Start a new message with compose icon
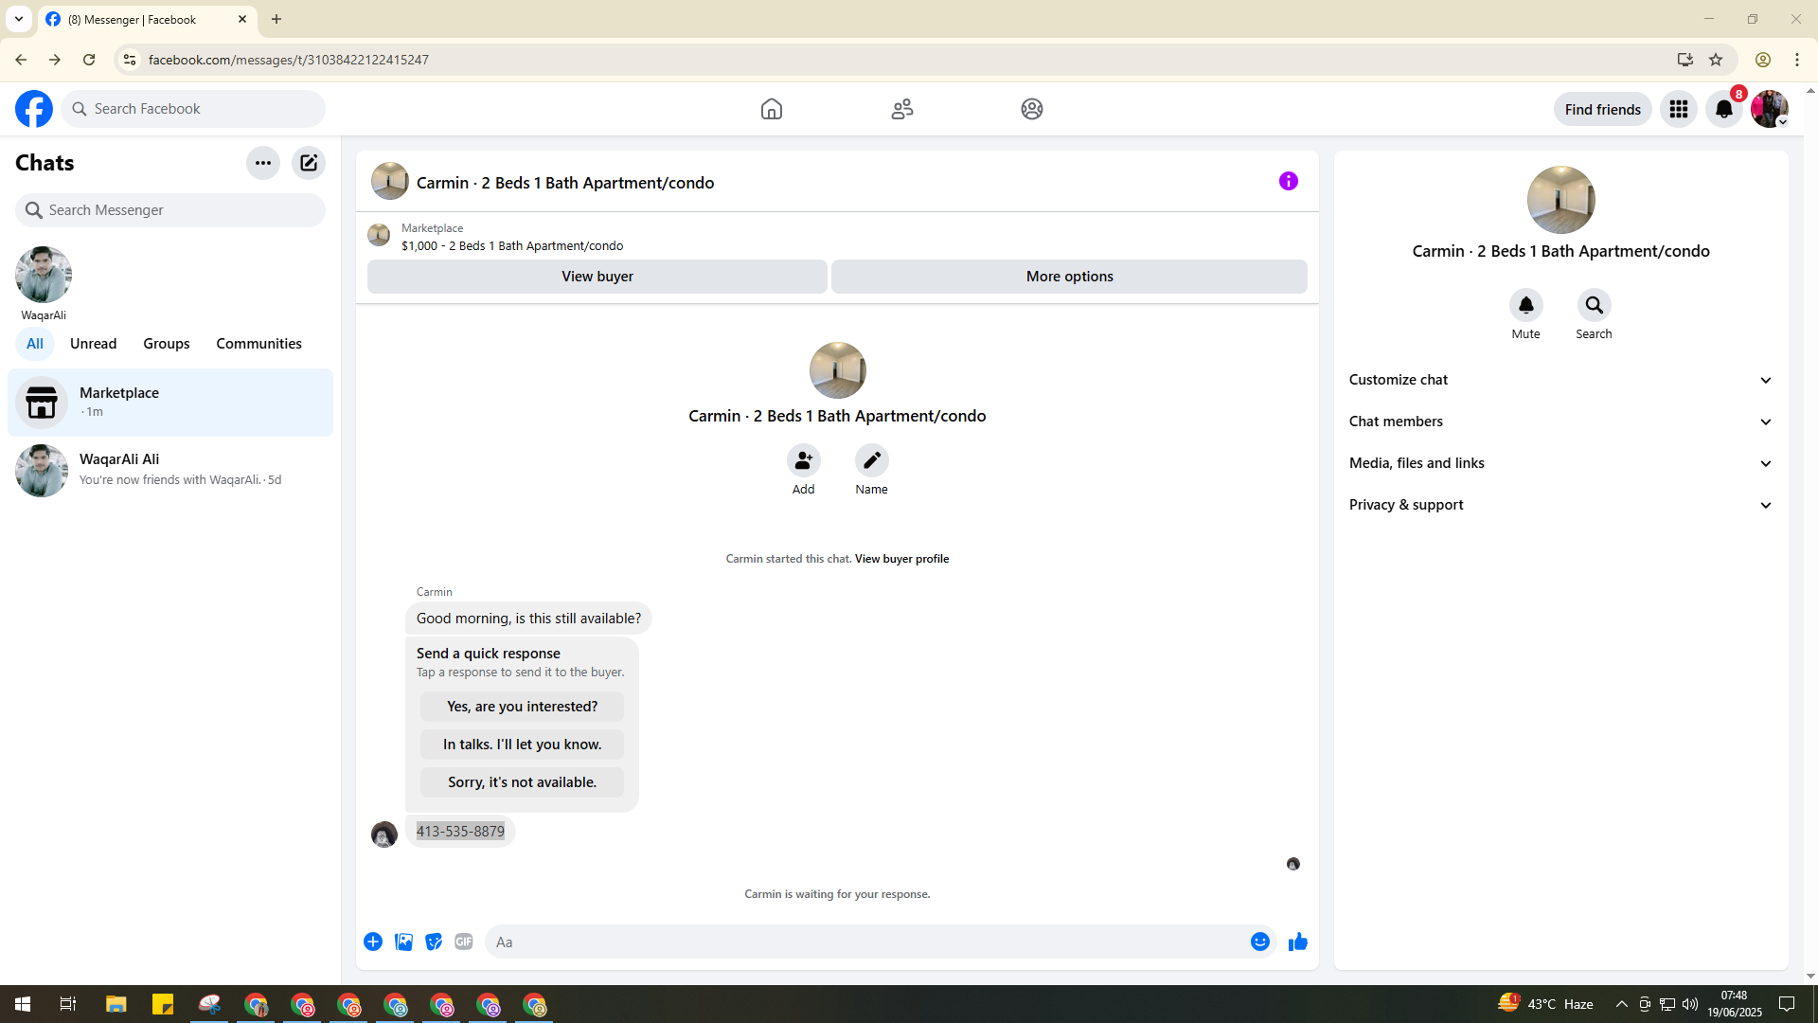 309,163
